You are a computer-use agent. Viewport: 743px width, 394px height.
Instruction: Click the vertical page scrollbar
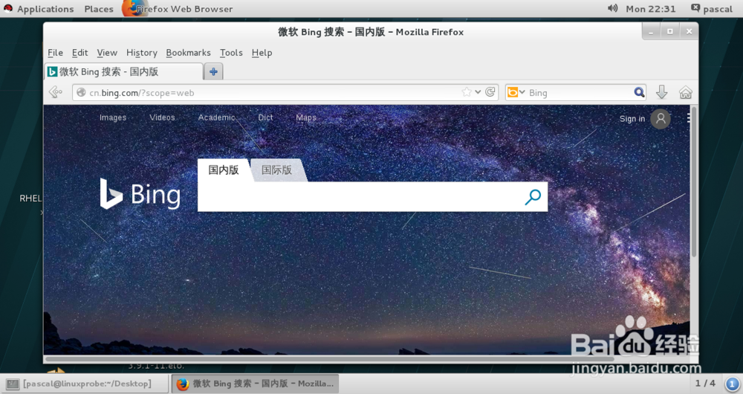(x=693, y=183)
